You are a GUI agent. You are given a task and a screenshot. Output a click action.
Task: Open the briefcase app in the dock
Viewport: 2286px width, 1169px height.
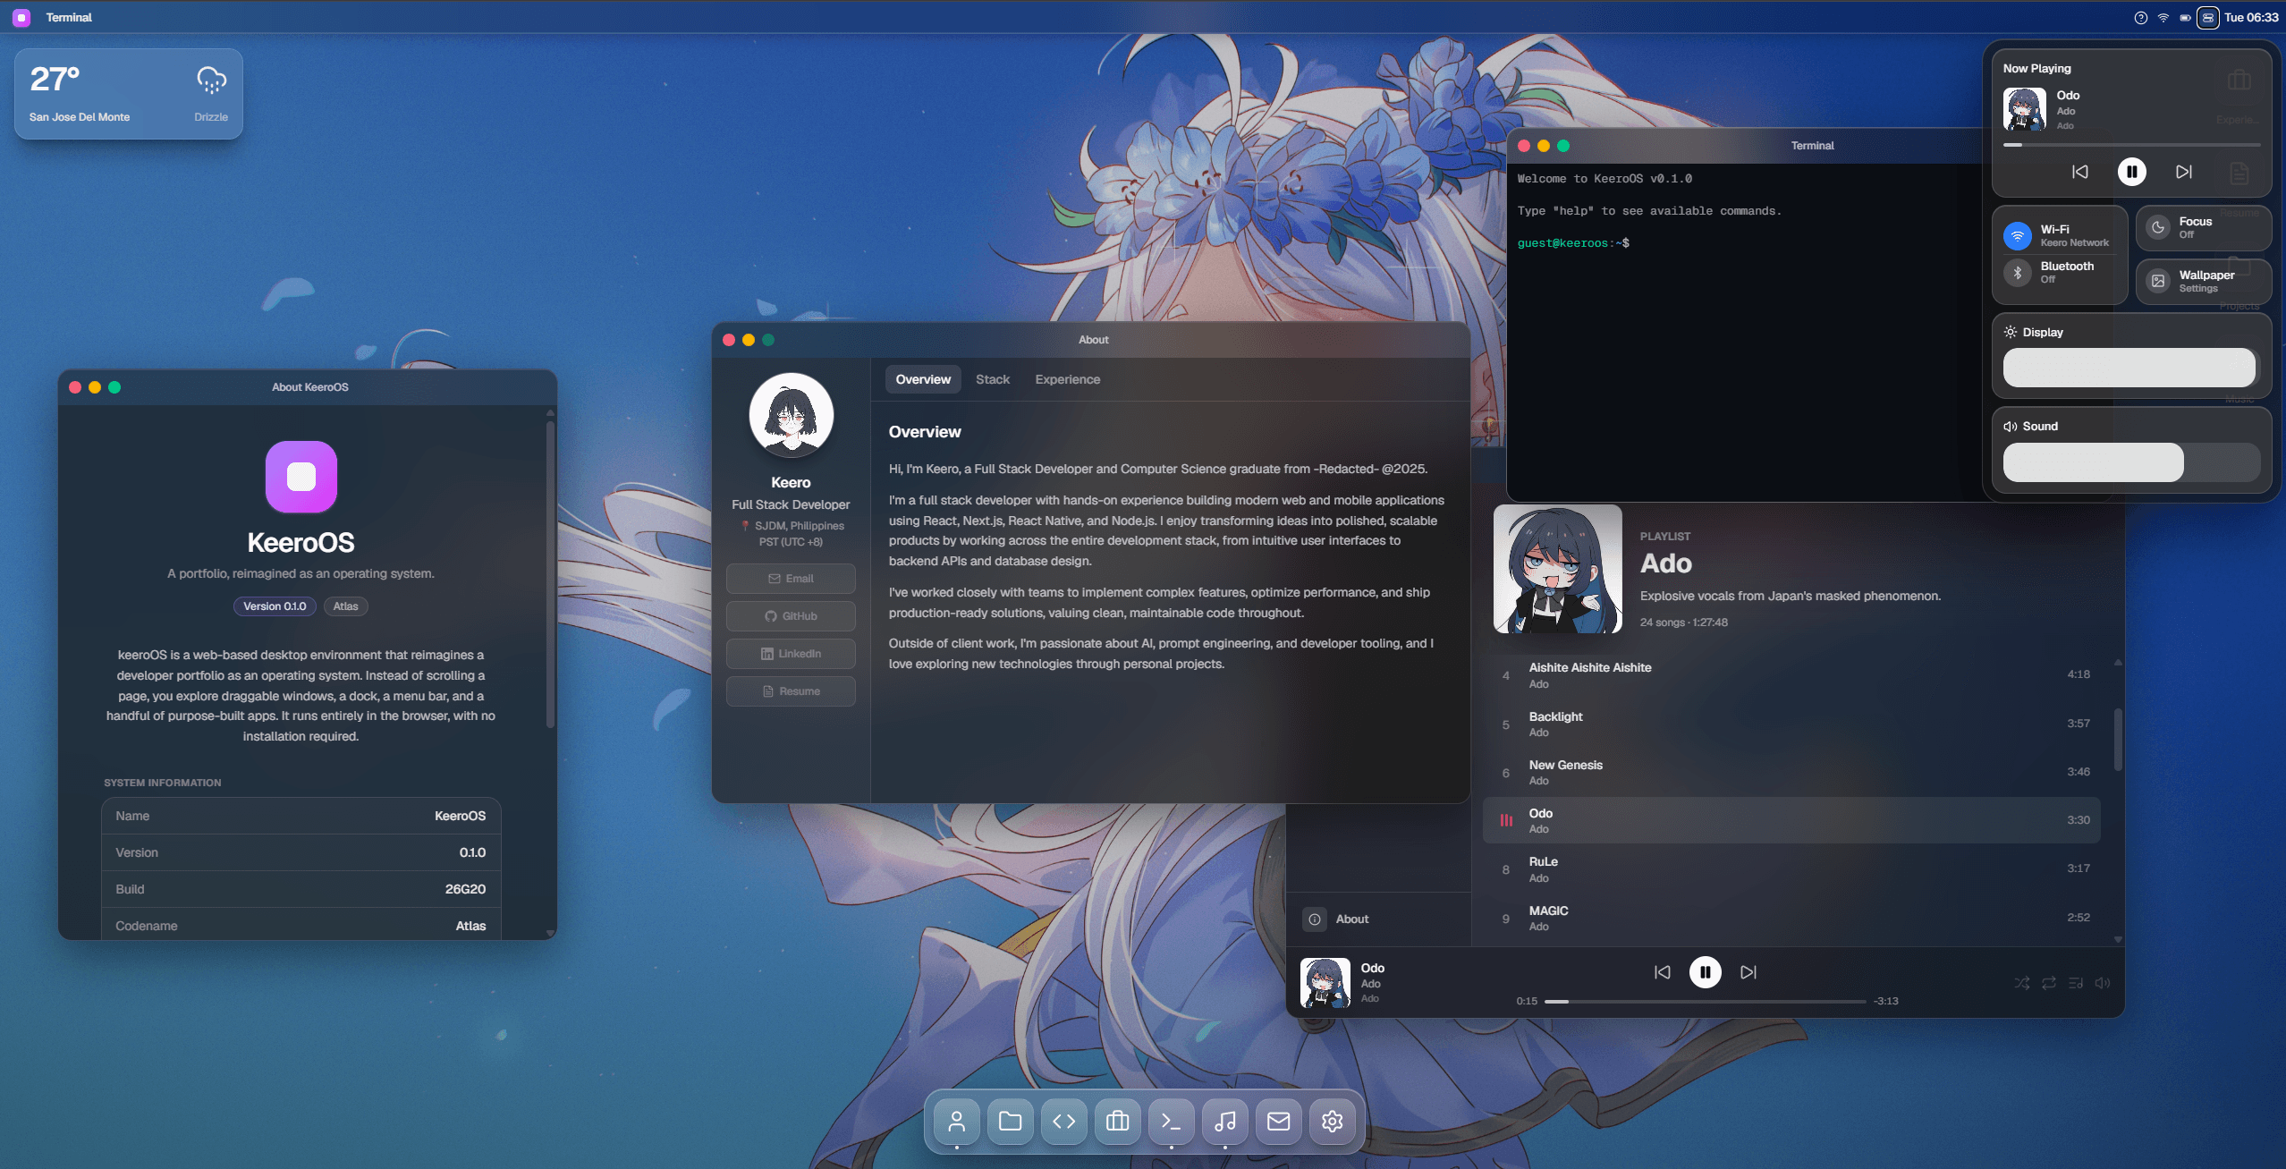coord(1117,1121)
